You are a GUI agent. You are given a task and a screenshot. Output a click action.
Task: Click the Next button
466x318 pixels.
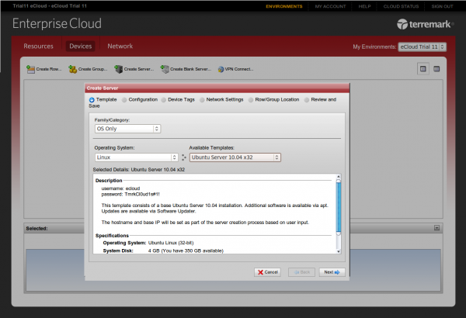point(332,272)
